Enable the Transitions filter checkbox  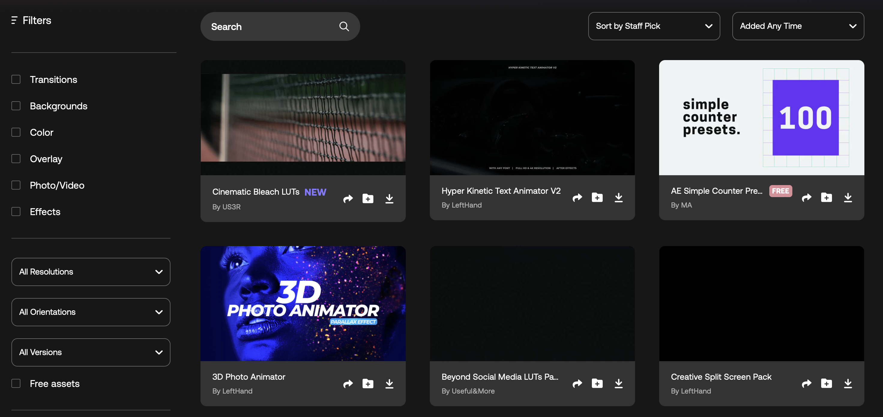16,80
